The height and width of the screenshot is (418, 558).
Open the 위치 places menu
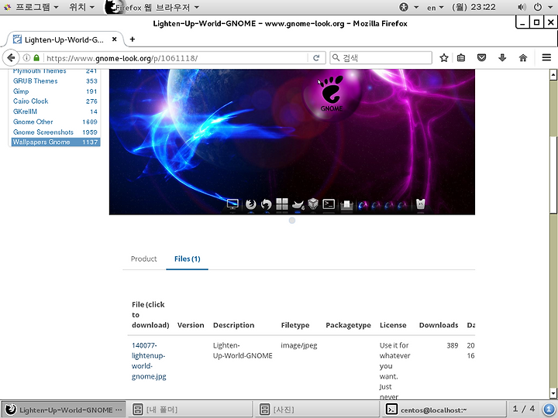coord(81,7)
